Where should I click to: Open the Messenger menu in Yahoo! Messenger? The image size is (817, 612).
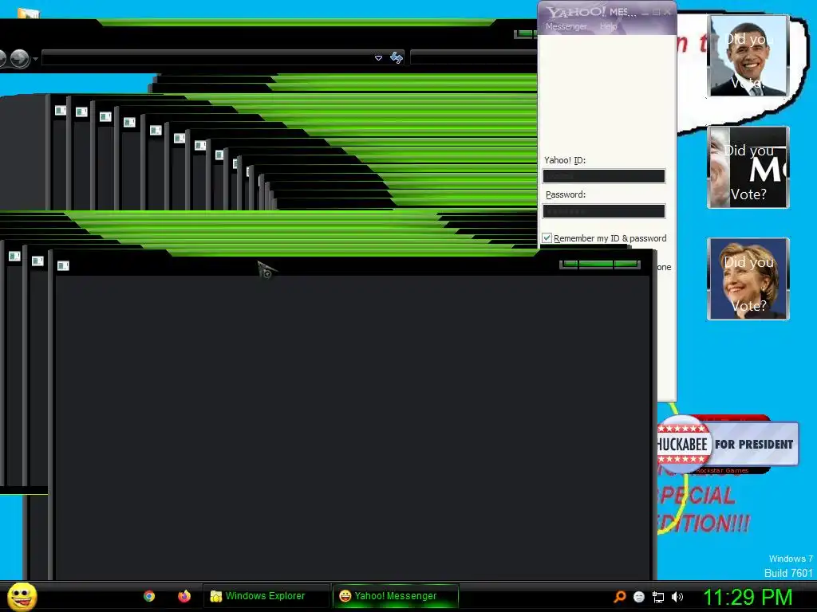click(x=566, y=26)
